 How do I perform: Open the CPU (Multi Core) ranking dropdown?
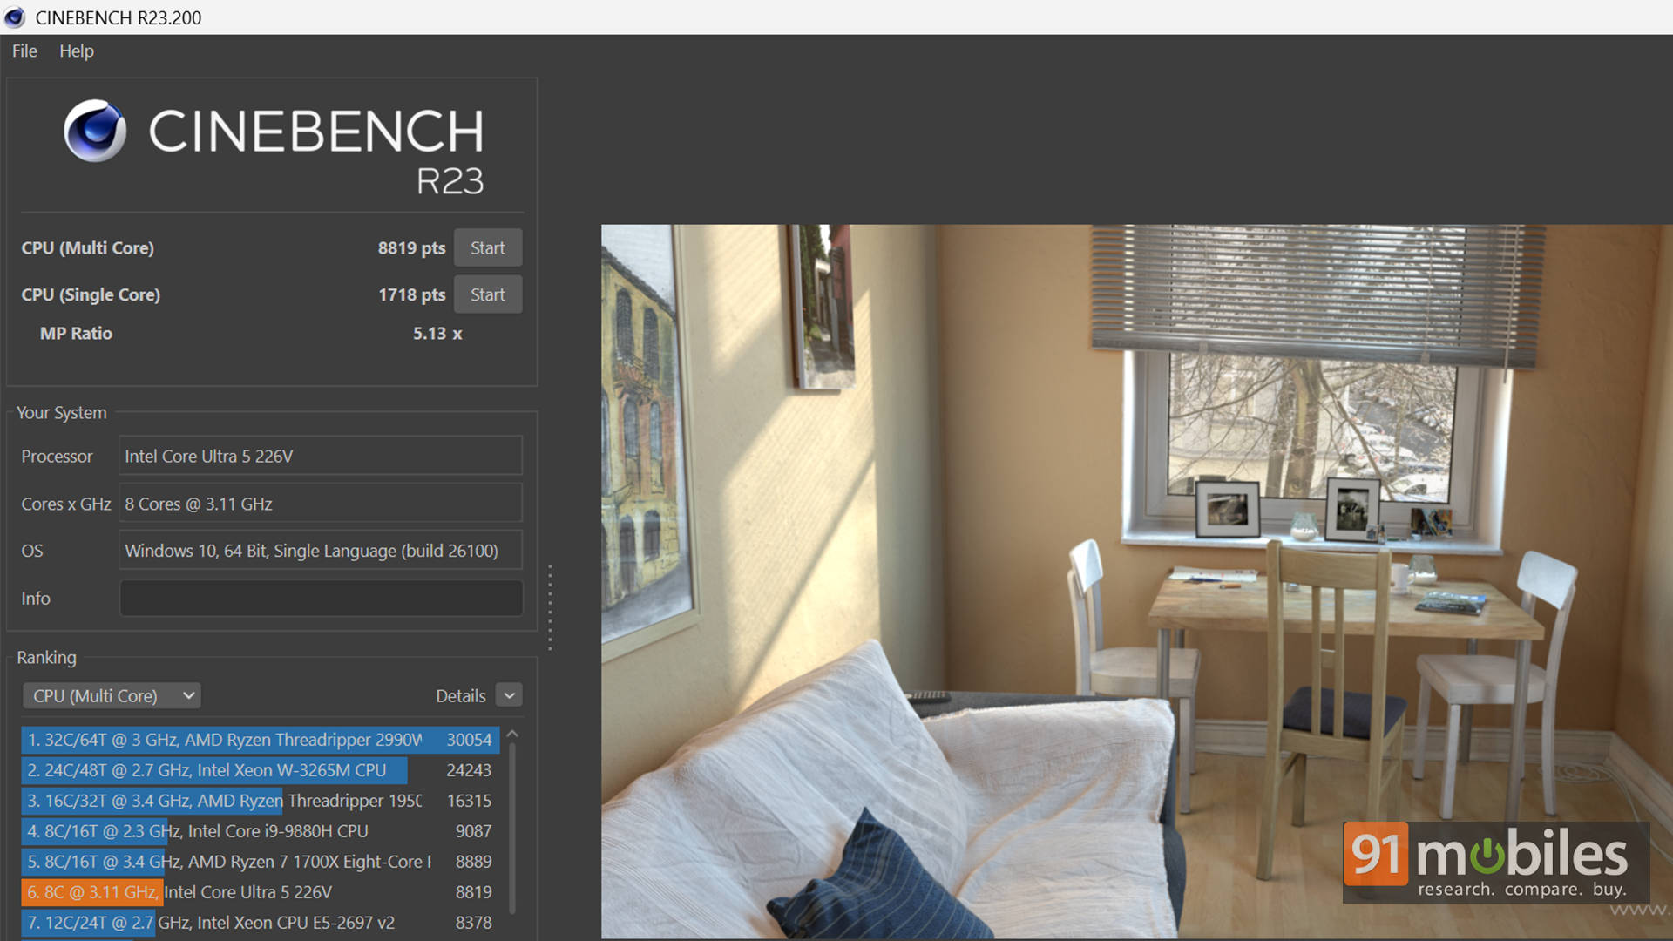click(112, 696)
